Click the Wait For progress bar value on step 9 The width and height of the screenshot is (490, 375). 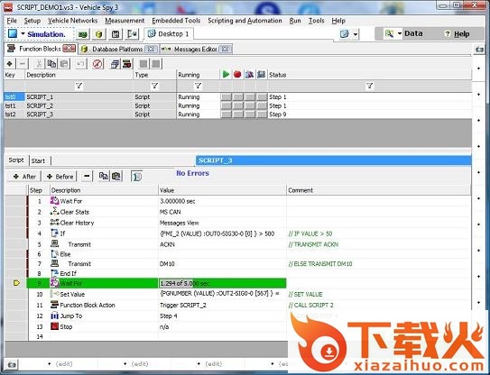pos(222,283)
